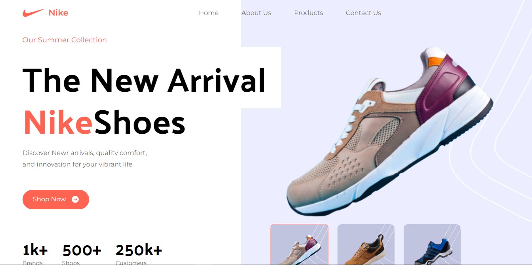Open the Contact Us nav link

[363, 13]
